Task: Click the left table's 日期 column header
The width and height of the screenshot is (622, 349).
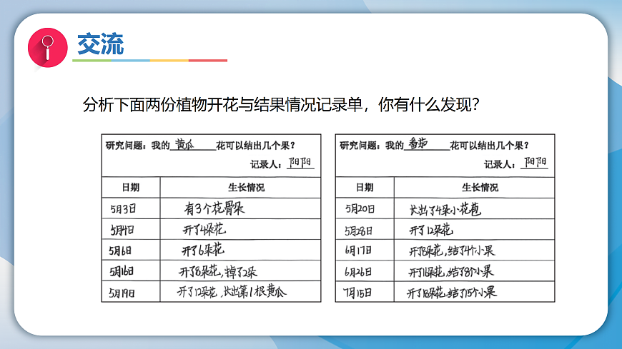Action: point(131,188)
